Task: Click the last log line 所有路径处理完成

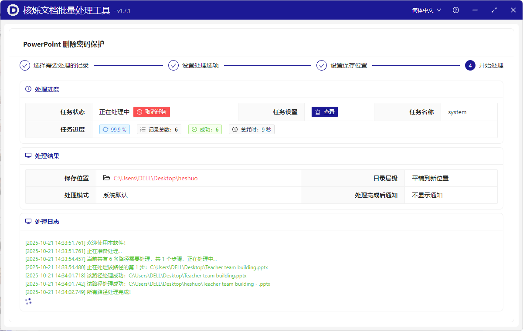Action: 78,292
